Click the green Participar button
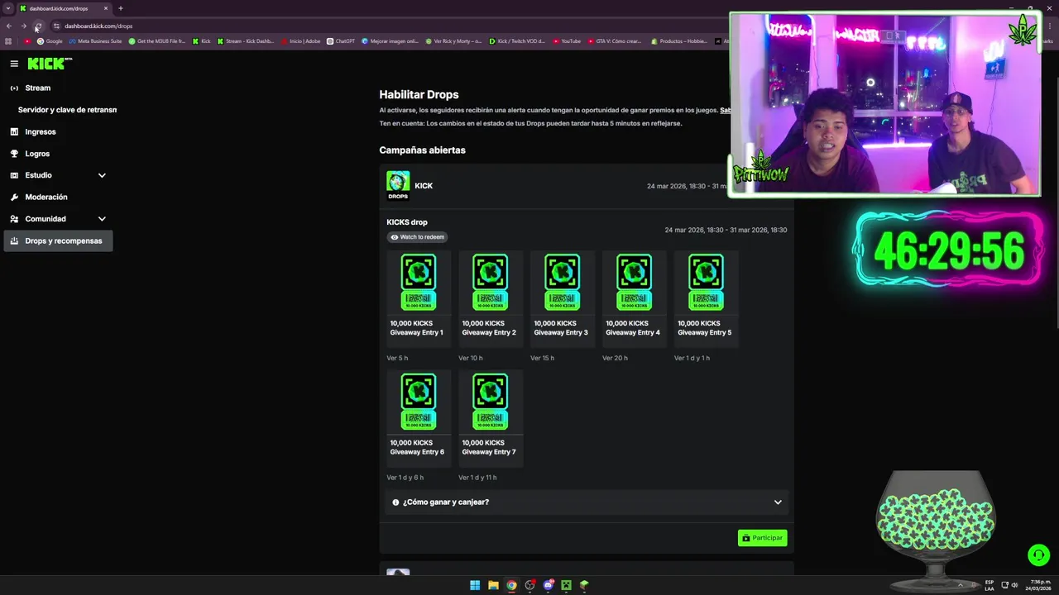Image resolution: width=1059 pixels, height=595 pixels. coord(762,538)
